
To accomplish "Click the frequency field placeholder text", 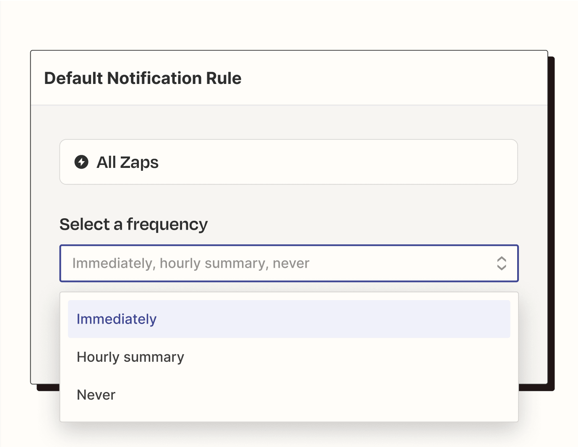I will coord(190,263).
